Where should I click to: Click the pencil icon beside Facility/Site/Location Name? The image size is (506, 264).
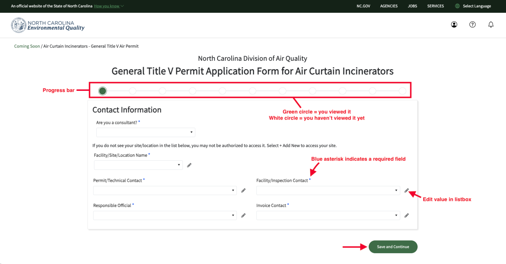point(189,165)
